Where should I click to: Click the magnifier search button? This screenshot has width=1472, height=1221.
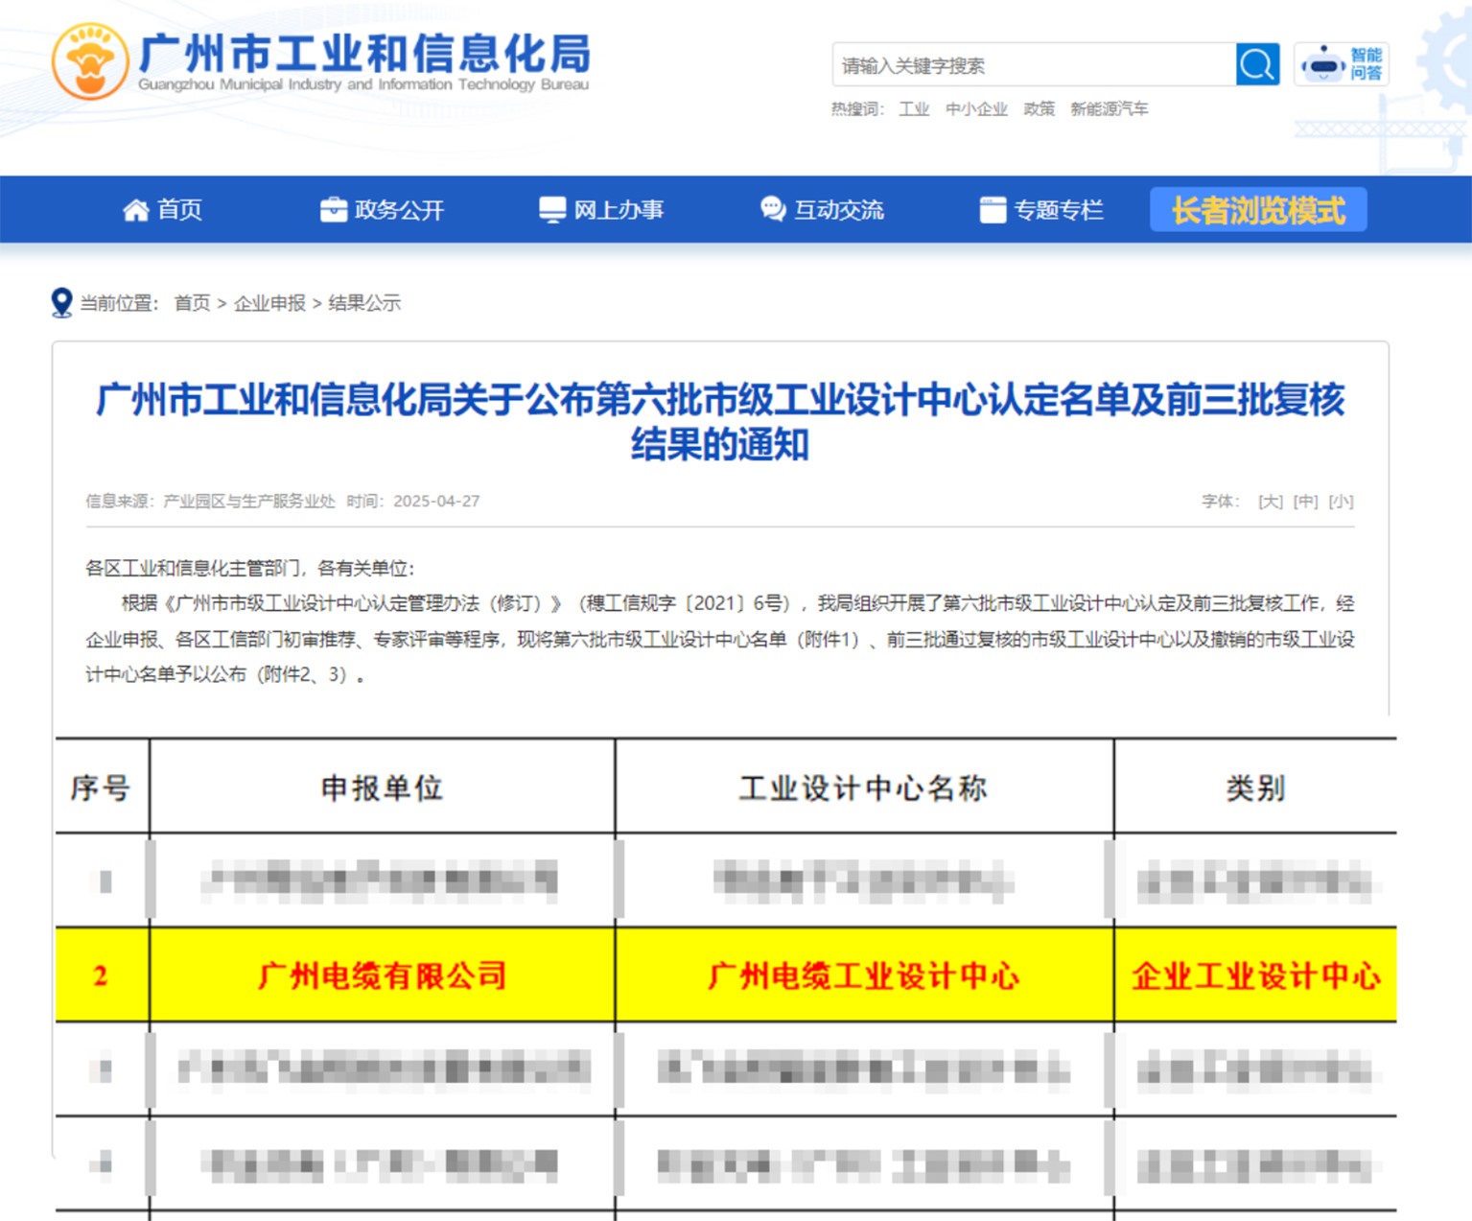pos(1256,64)
